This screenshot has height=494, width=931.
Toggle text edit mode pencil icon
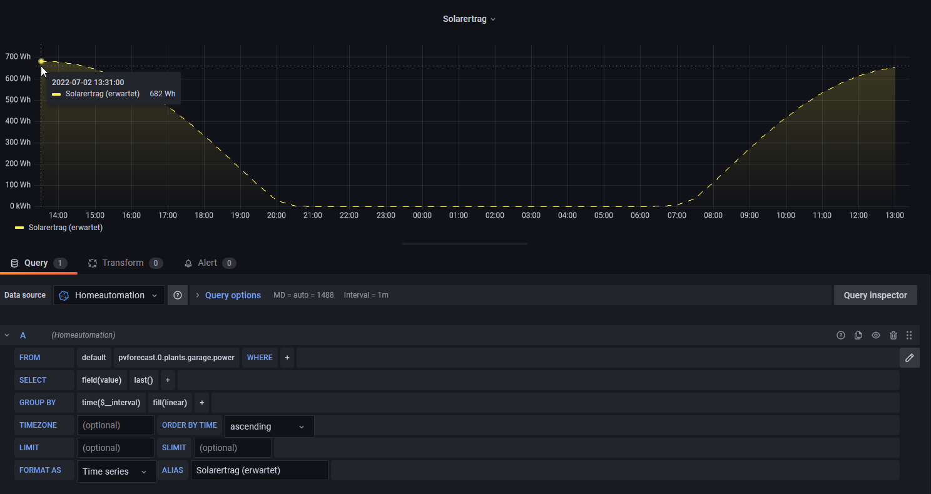click(910, 358)
